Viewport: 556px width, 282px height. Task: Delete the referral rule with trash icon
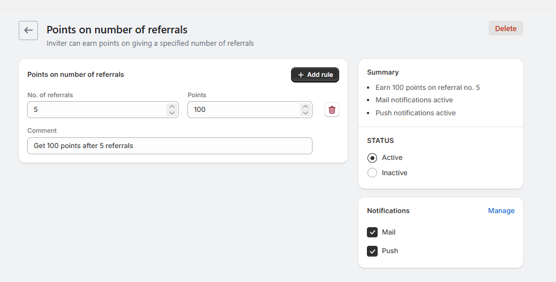pos(332,110)
